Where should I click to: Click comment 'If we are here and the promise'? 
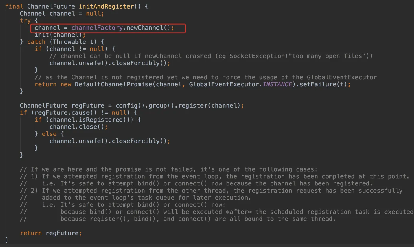tap(169, 169)
